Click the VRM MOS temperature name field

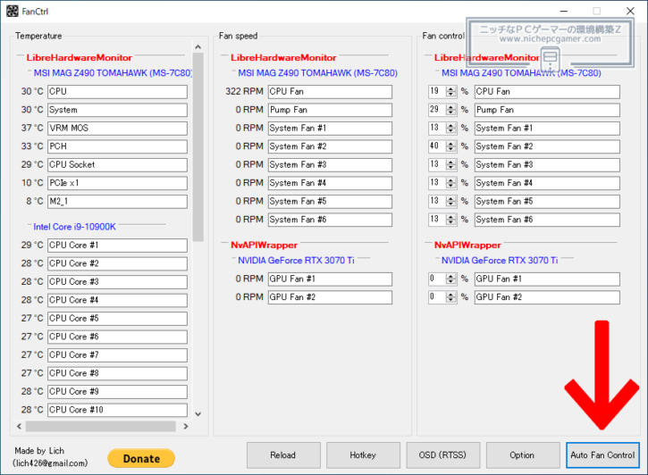coord(117,129)
